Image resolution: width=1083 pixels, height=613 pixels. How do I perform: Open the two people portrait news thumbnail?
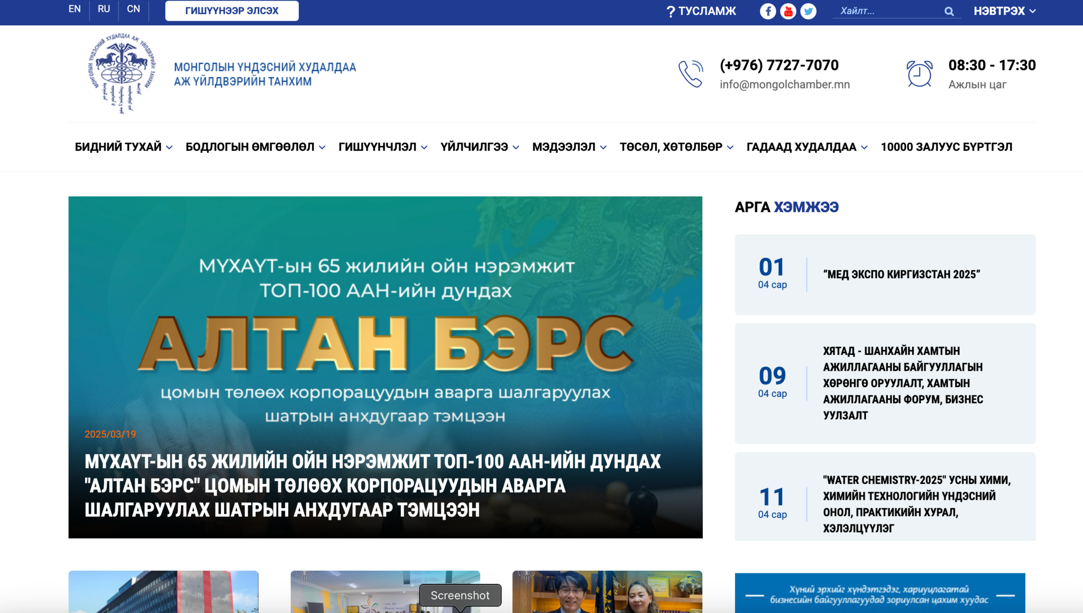[x=607, y=591]
